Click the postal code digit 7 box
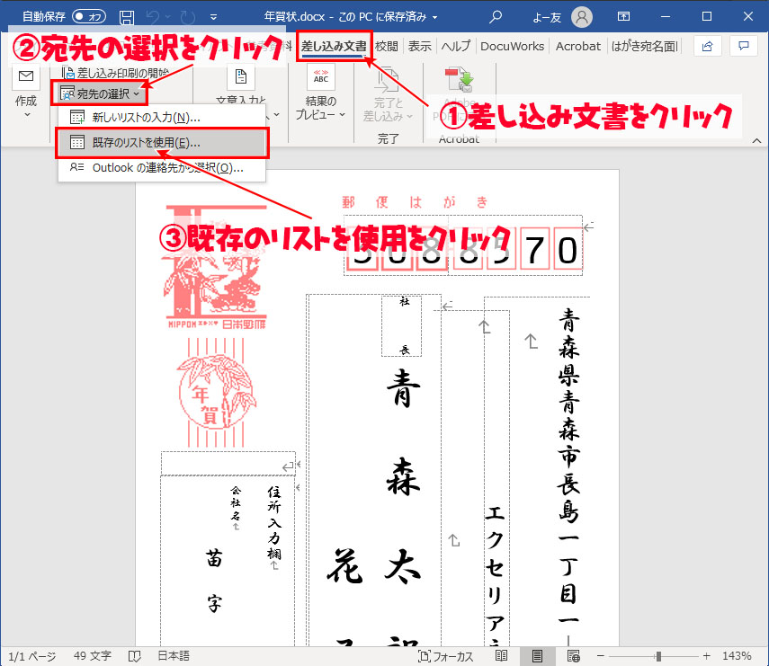The width and height of the screenshot is (769, 666). point(534,248)
